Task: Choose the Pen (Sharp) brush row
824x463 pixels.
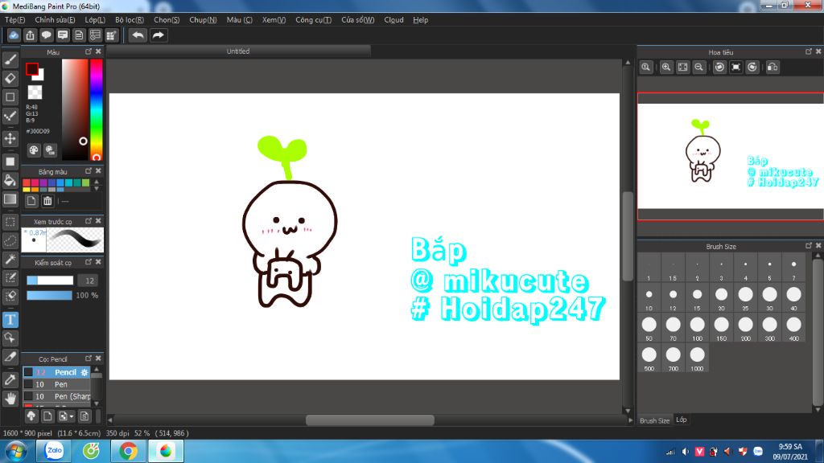Action: [x=57, y=396]
